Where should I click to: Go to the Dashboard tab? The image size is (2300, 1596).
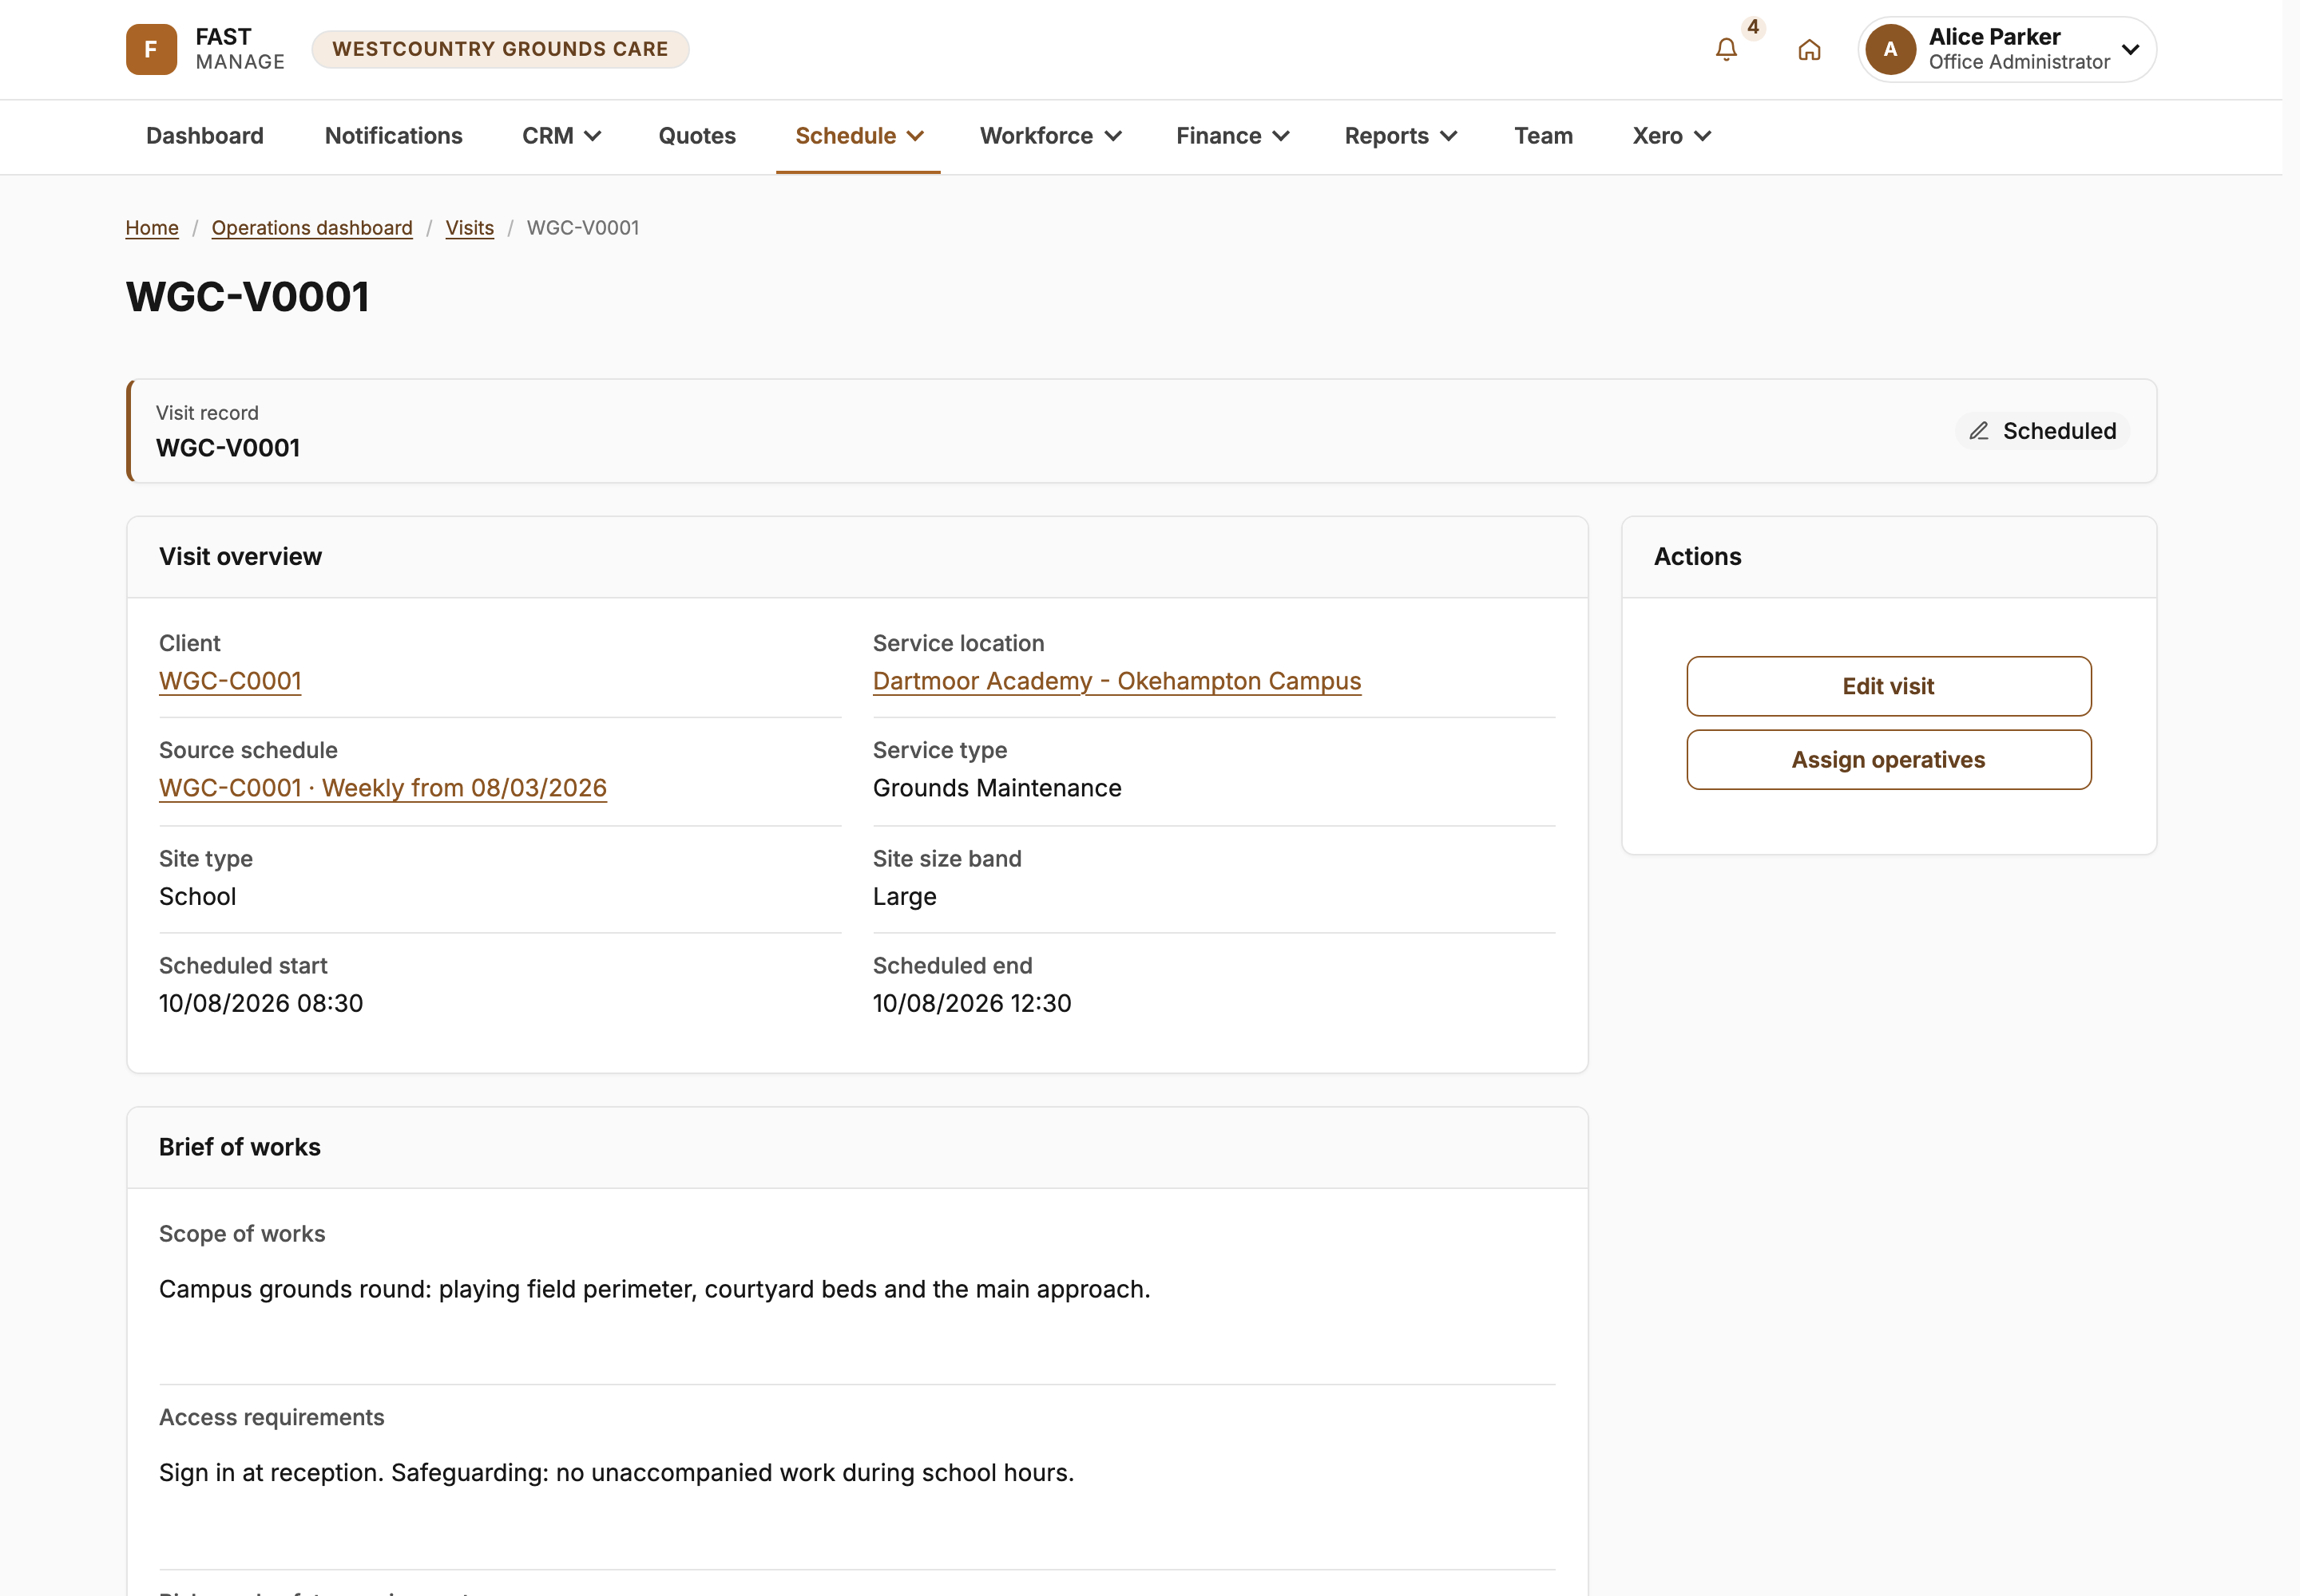click(205, 136)
